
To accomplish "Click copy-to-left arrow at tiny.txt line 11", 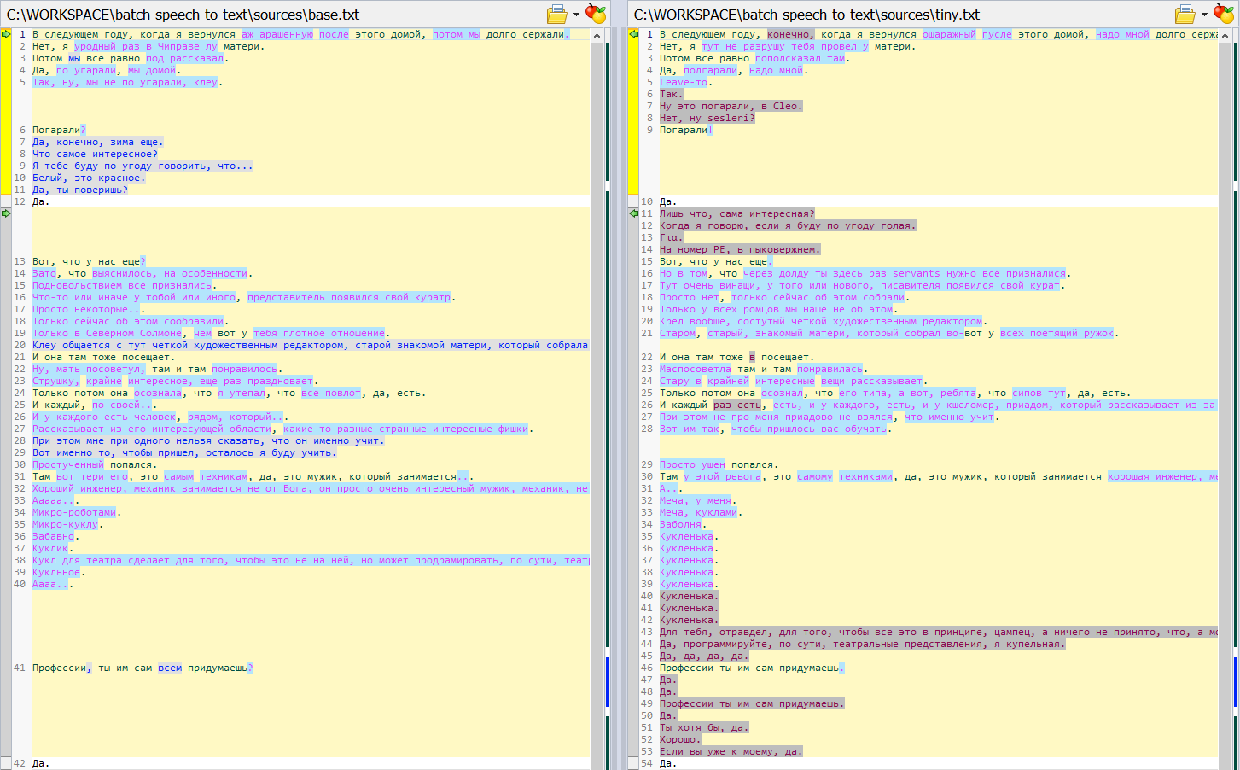I will click(633, 213).
